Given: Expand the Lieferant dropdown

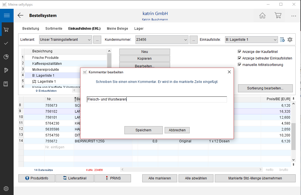Looking at the screenshot, I should 89,40.
